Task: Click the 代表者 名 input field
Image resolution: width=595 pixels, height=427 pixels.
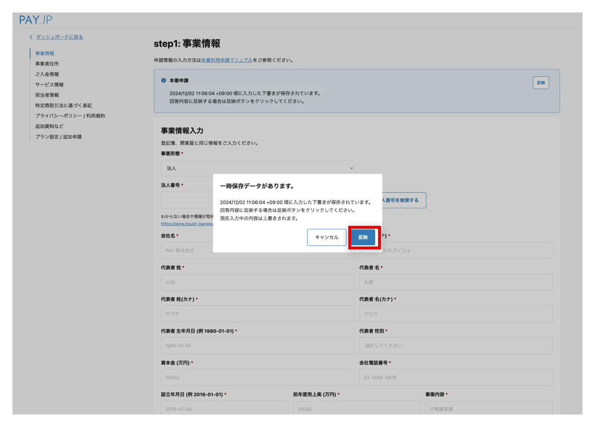Action: click(456, 282)
